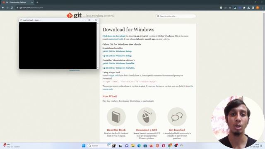Image resolution: width=265 pixels, height=149 pixels.
Task: Click the Read the Book icon
Action: tap(116, 117)
